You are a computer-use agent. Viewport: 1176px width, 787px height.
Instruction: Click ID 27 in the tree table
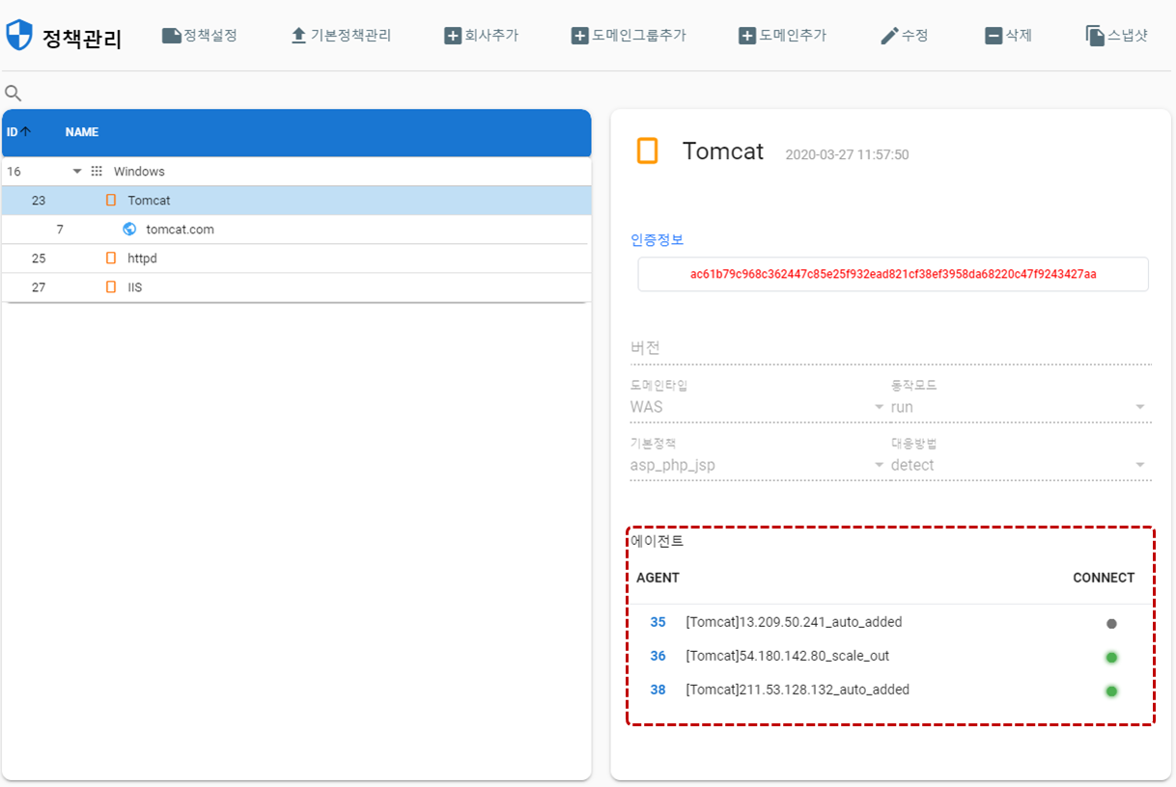[x=39, y=287]
